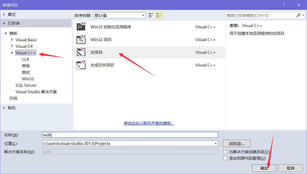
Task: Click the 取消 button
Action: [x=291, y=168]
